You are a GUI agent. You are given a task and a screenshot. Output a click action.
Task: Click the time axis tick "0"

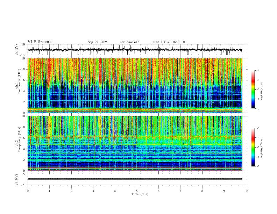pos(28,191)
